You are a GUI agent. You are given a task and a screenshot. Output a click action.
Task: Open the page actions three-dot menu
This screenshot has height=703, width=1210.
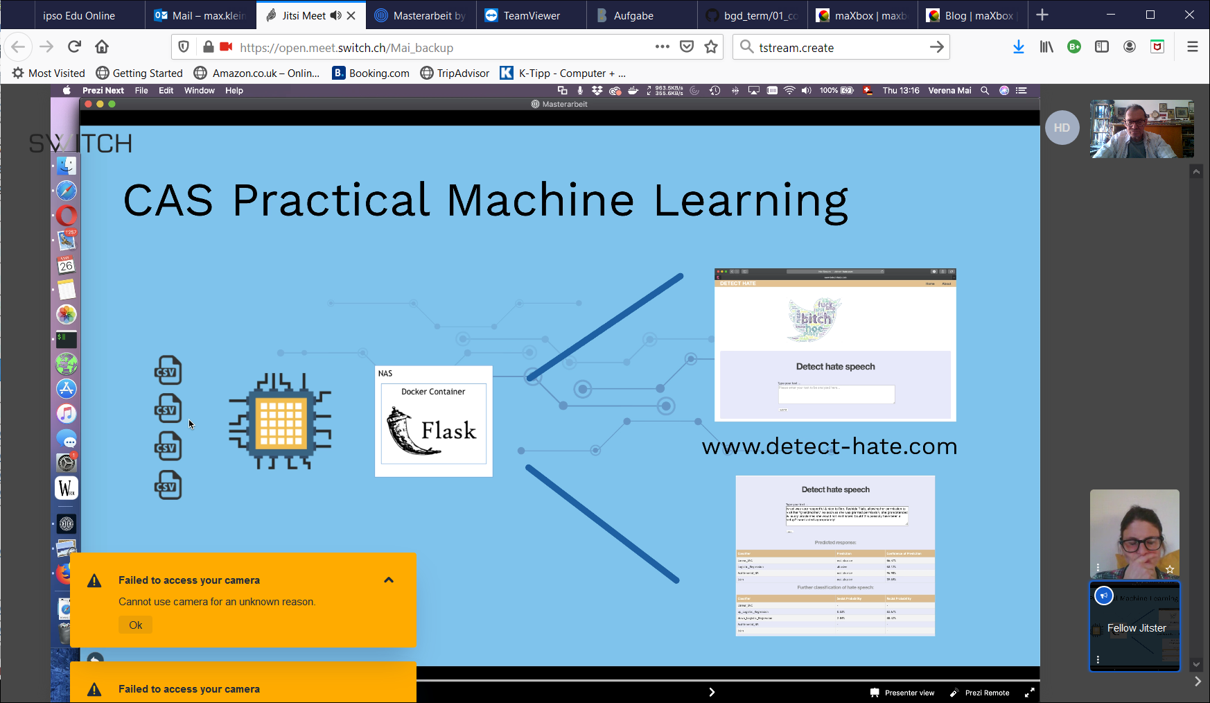tap(663, 46)
